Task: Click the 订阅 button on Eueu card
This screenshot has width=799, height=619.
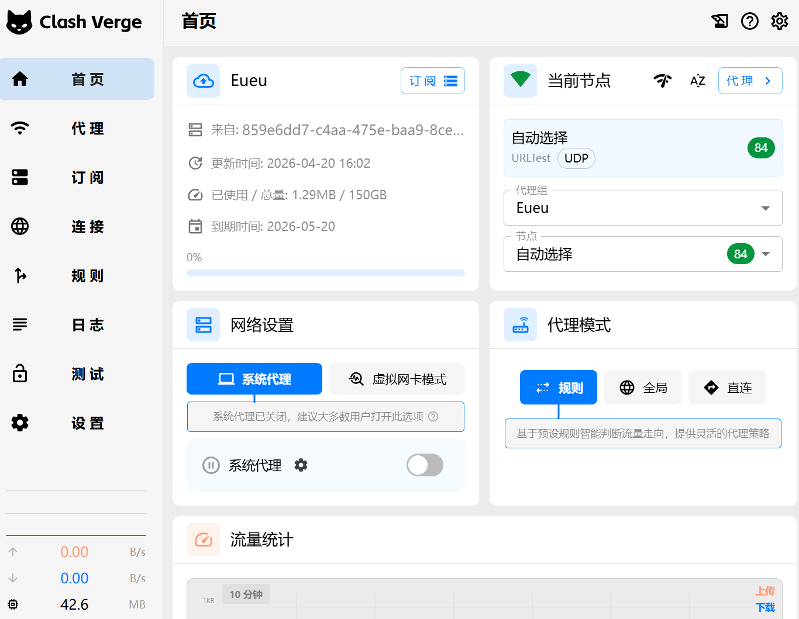Action: point(432,81)
